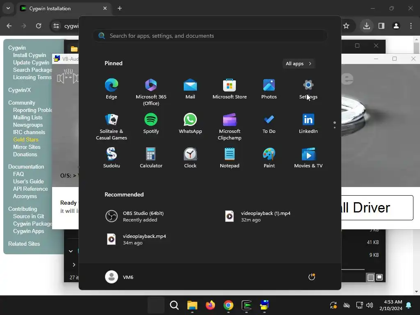The width and height of the screenshot is (420, 315).
Task: Open Firefox from the taskbar
Action: coord(210,305)
